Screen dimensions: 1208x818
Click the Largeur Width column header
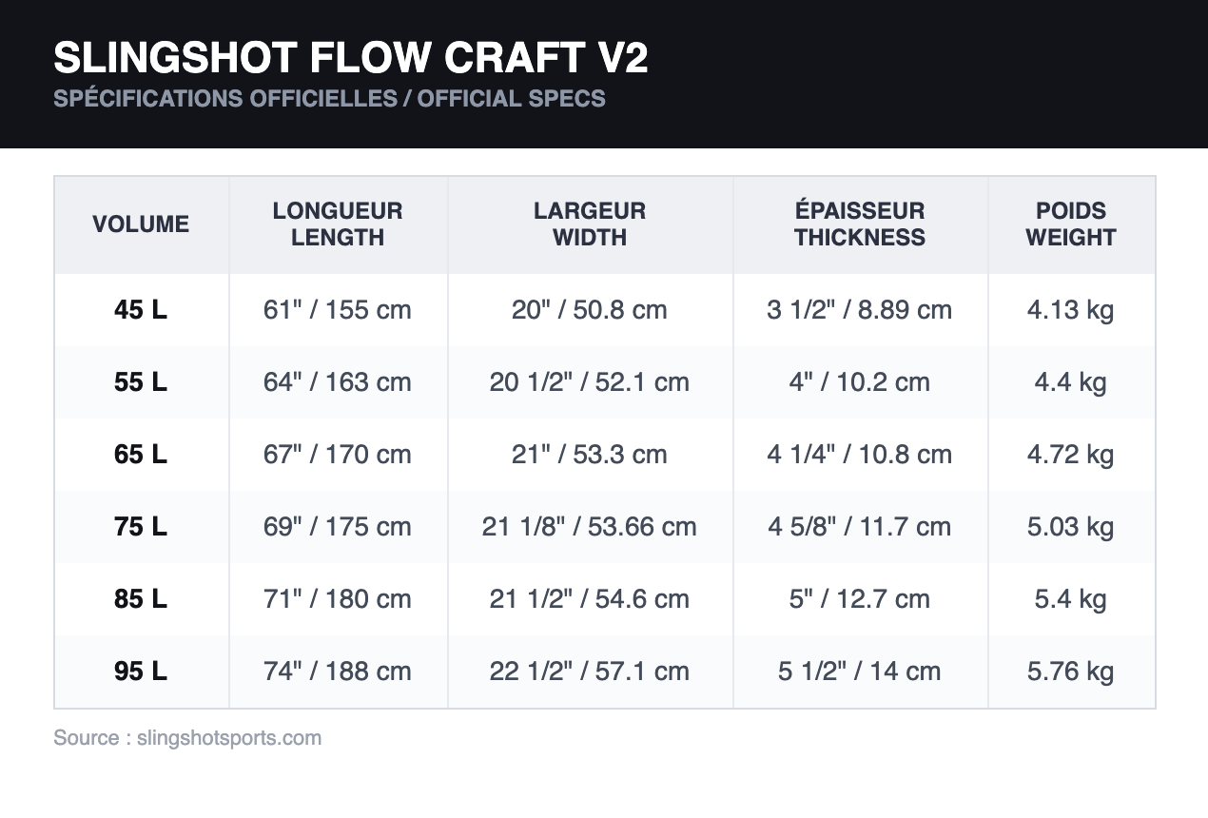pyautogui.click(x=590, y=224)
